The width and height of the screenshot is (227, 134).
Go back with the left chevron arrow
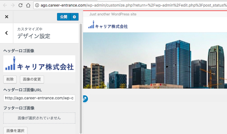6,33
